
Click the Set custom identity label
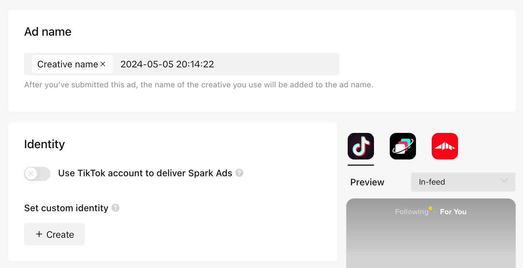coord(66,208)
